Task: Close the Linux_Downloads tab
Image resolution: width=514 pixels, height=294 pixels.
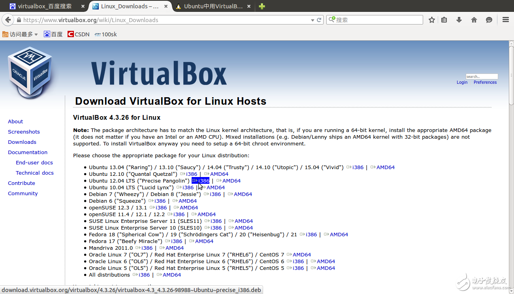Action: [x=166, y=6]
